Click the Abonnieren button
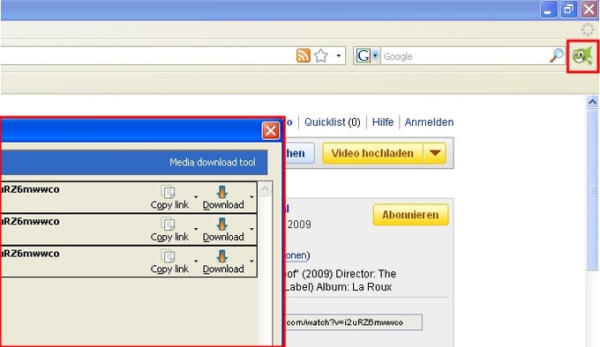This screenshot has width=600, height=347. coord(410,215)
